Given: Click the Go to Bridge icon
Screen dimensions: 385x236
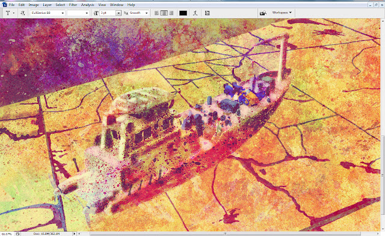Looking at the screenshot, I should (x=263, y=13).
